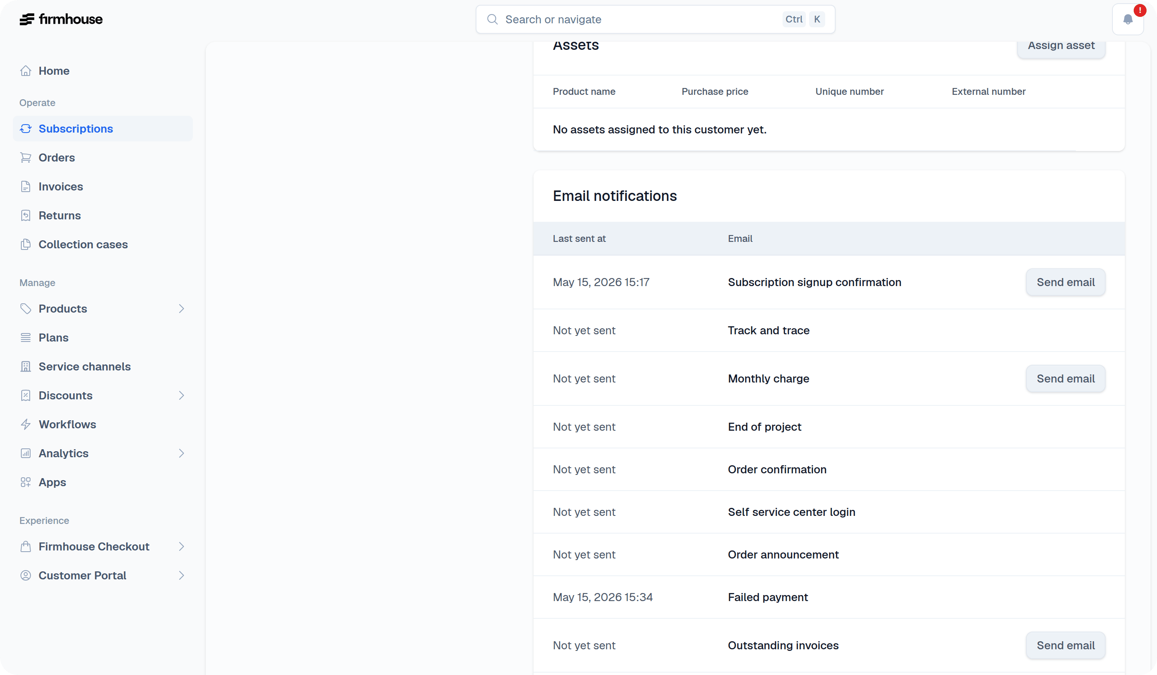Send Subscription signup confirmation email
The height and width of the screenshot is (675, 1157).
[1066, 282]
